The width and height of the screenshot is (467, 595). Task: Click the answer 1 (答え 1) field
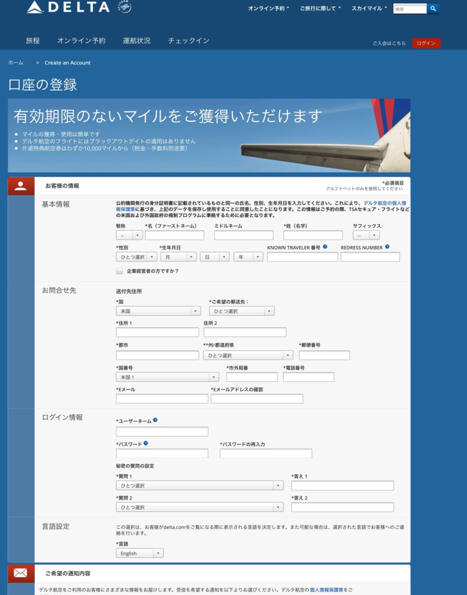[x=343, y=486]
